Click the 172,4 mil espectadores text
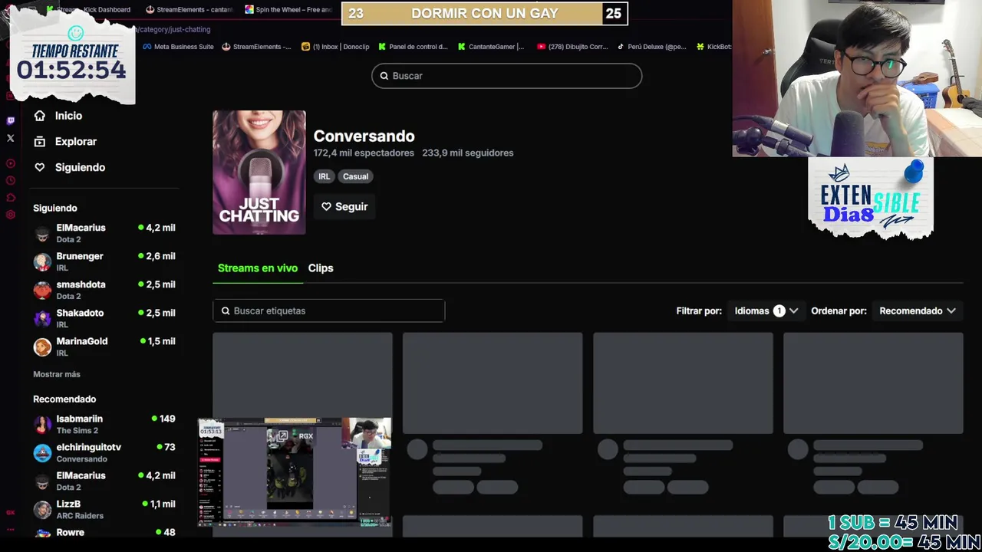Image resolution: width=982 pixels, height=552 pixels. coord(364,153)
